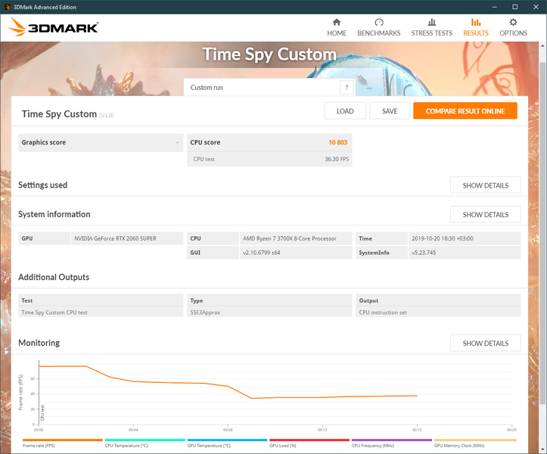Click the Time Spy Custom card heading

[59, 114]
